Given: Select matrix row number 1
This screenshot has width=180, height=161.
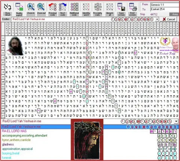Looking at the screenshot, I should (3, 38).
